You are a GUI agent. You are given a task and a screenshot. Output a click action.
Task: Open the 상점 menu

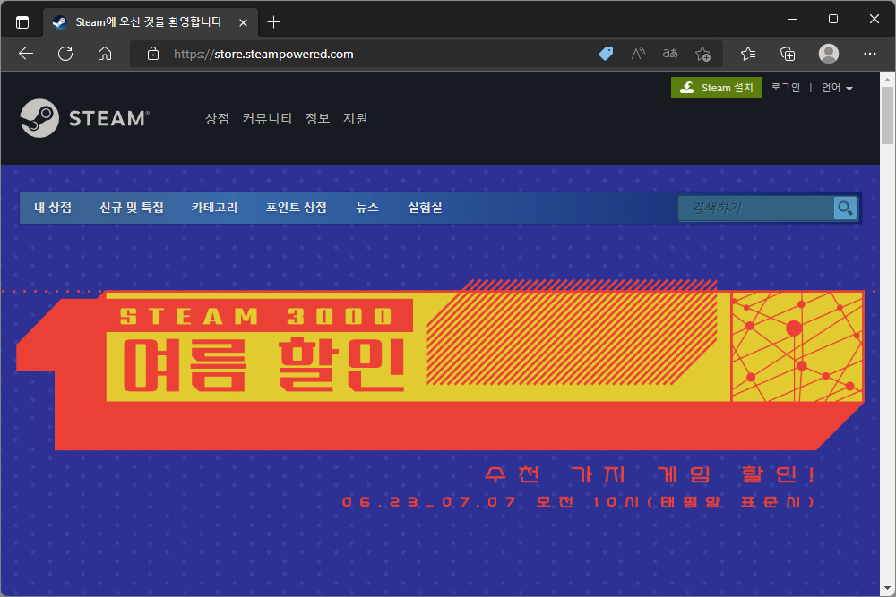[x=217, y=118]
